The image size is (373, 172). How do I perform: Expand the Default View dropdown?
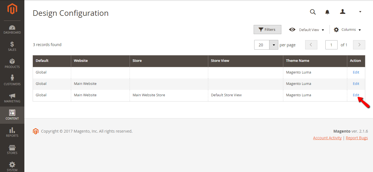pyautogui.click(x=307, y=30)
